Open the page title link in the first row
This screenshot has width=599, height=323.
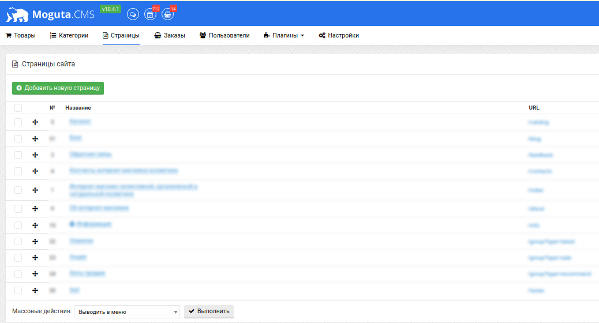point(80,121)
